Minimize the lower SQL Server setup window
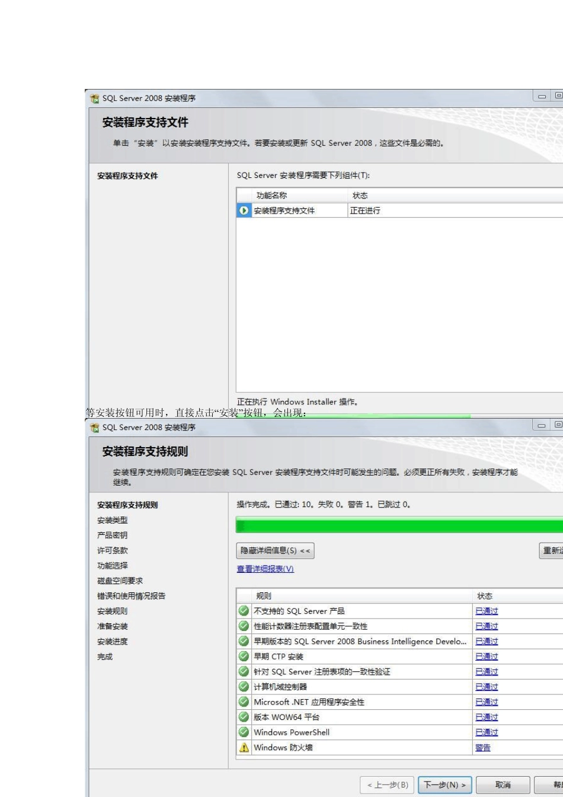This screenshot has height=797, width=563. coord(542,425)
